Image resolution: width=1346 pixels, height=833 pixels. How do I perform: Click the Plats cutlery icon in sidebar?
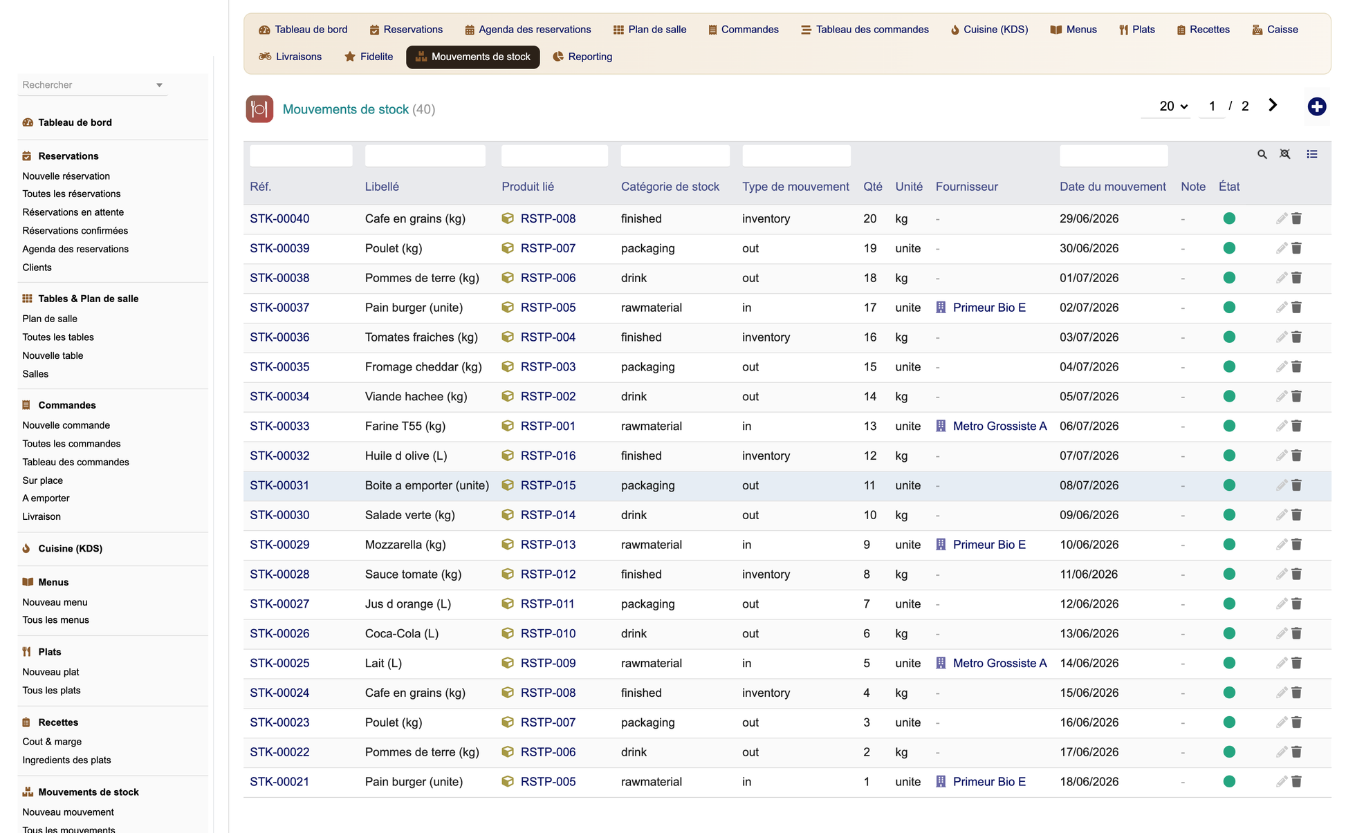pyautogui.click(x=27, y=652)
